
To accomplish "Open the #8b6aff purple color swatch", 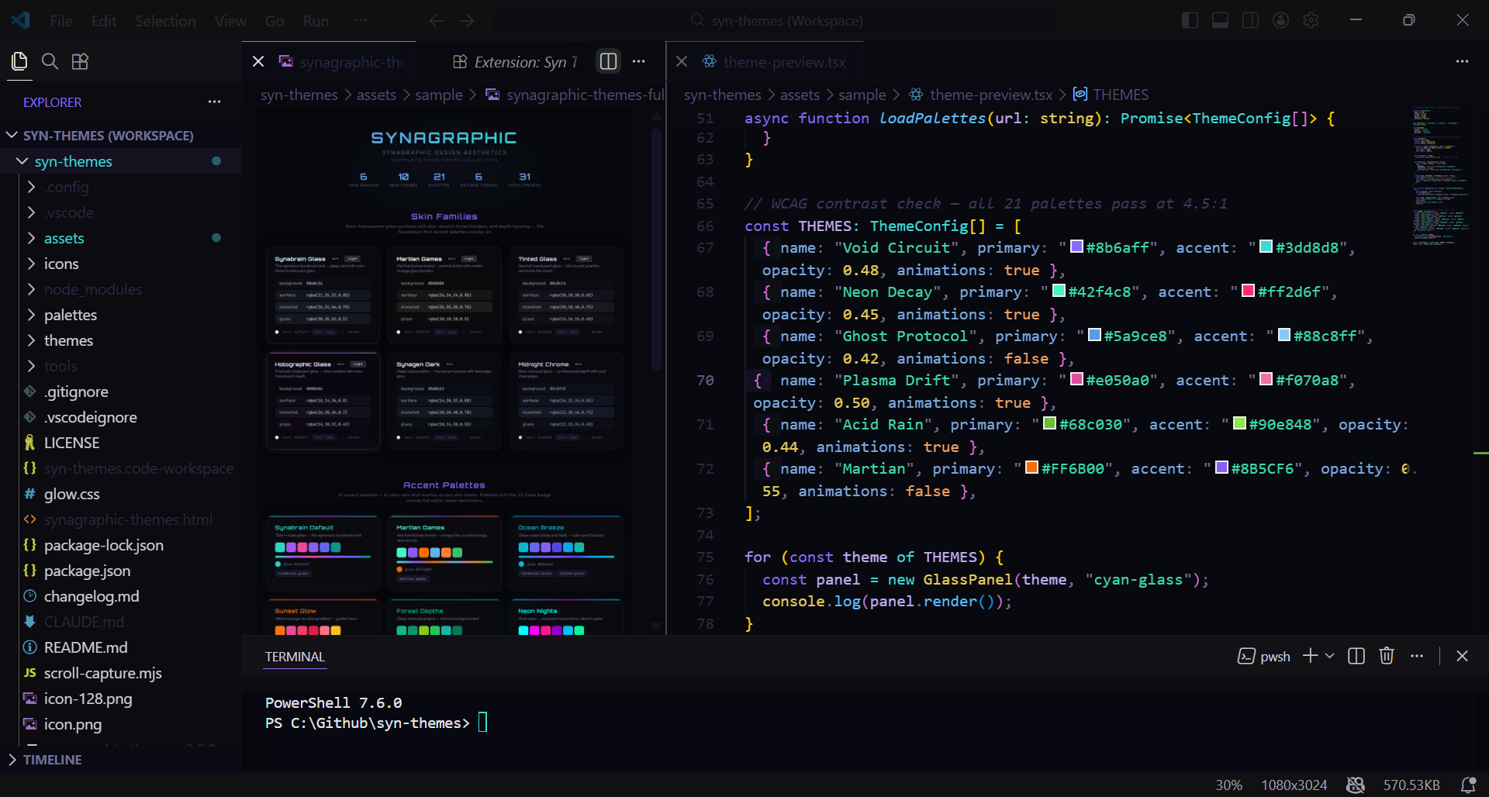I will pyautogui.click(x=1076, y=247).
